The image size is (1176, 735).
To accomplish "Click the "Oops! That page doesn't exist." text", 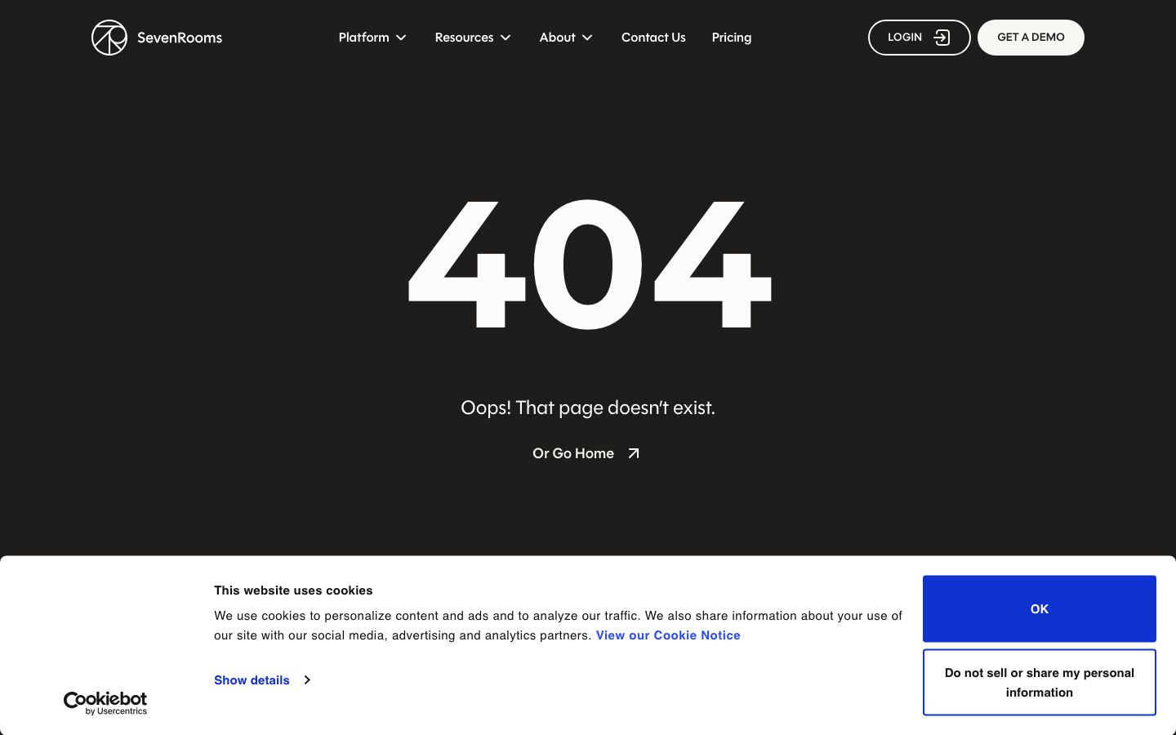I will pos(588,408).
